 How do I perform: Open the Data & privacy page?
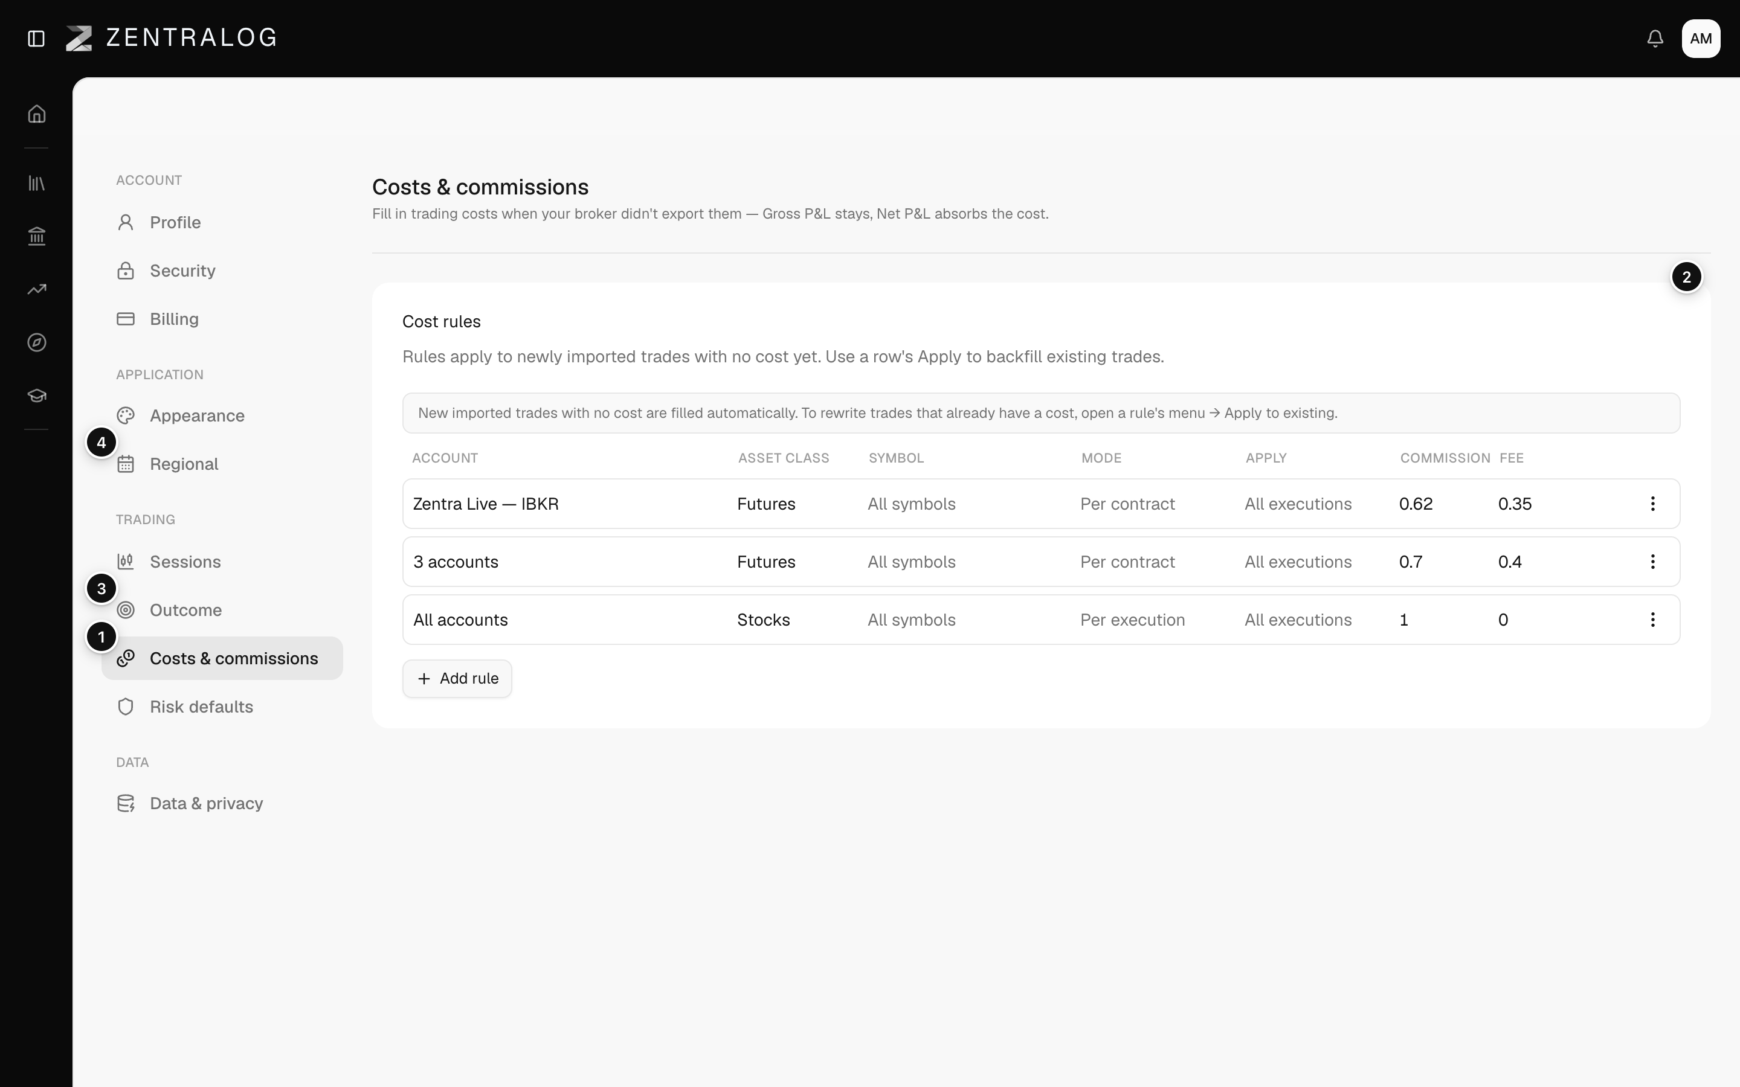[222, 803]
